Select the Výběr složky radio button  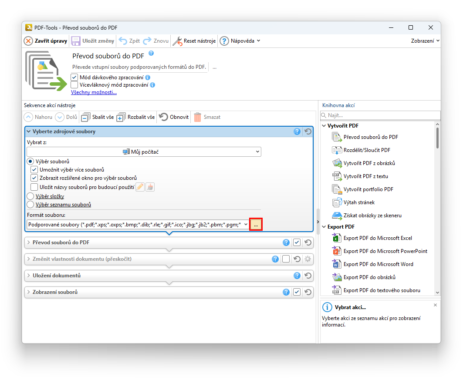tap(30, 196)
